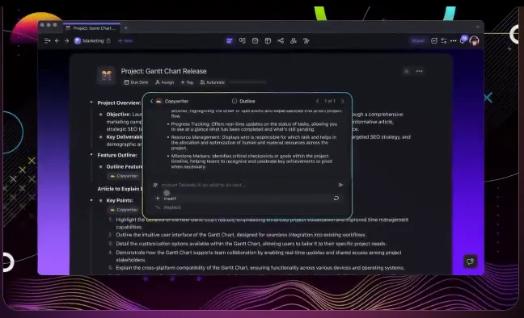Focus the Instruct Taskade AI input
The width and height of the screenshot is (524, 318).
(247, 185)
